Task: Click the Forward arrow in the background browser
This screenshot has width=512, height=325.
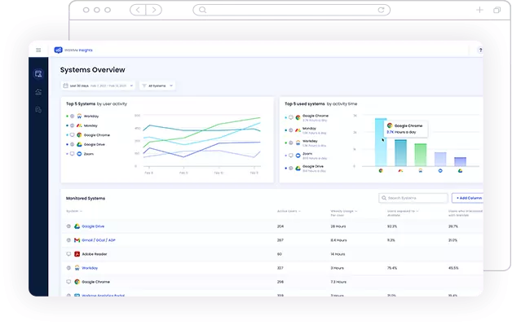Action: (154, 10)
